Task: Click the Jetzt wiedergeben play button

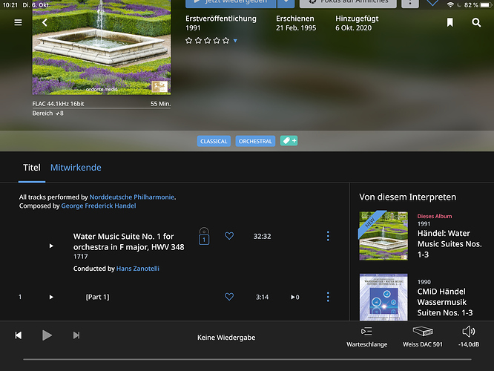Action: coord(231,3)
